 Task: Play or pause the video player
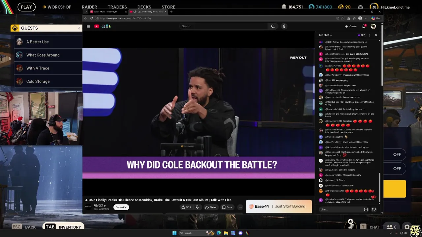click(x=198, y=114)
